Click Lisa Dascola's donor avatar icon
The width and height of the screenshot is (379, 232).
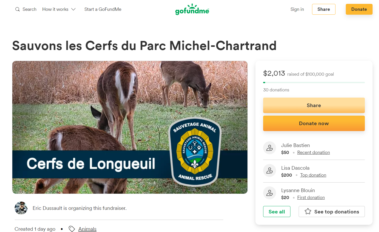coord(270,170)
